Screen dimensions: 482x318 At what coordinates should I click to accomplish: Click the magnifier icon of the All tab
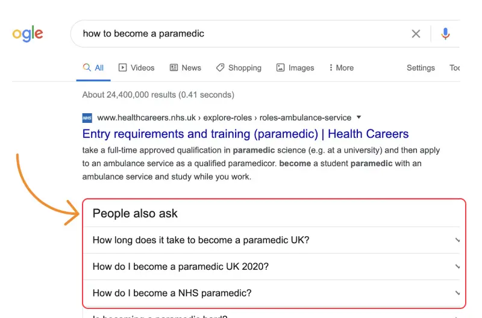point(87,68)
